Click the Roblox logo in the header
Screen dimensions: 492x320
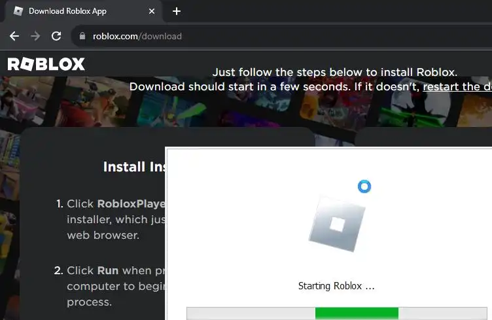(x=46, y=64)
